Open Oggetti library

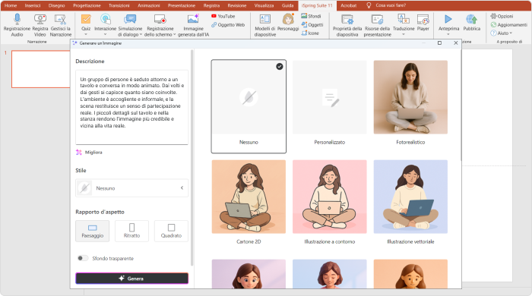point(312,25)
